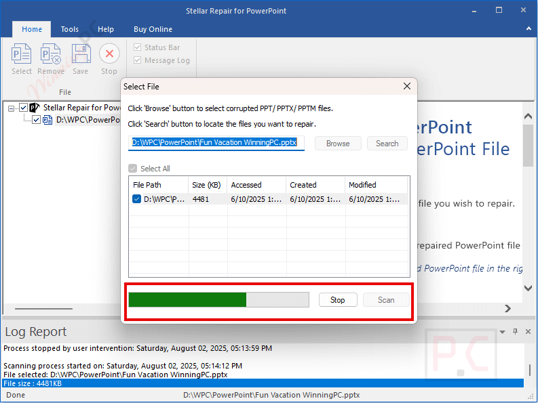The image size is (538, 403).
Task: Open the Log Report panel options arrow
Action: coord(502,332)
